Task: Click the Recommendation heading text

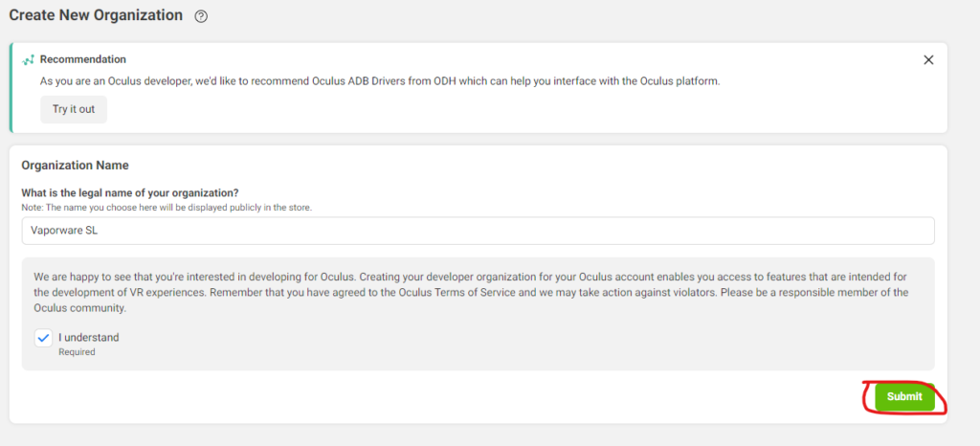Action: click(83, 59)
